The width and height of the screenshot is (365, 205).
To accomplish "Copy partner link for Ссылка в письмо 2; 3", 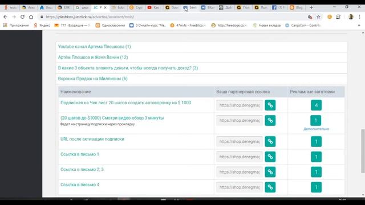I will [270, 172].
